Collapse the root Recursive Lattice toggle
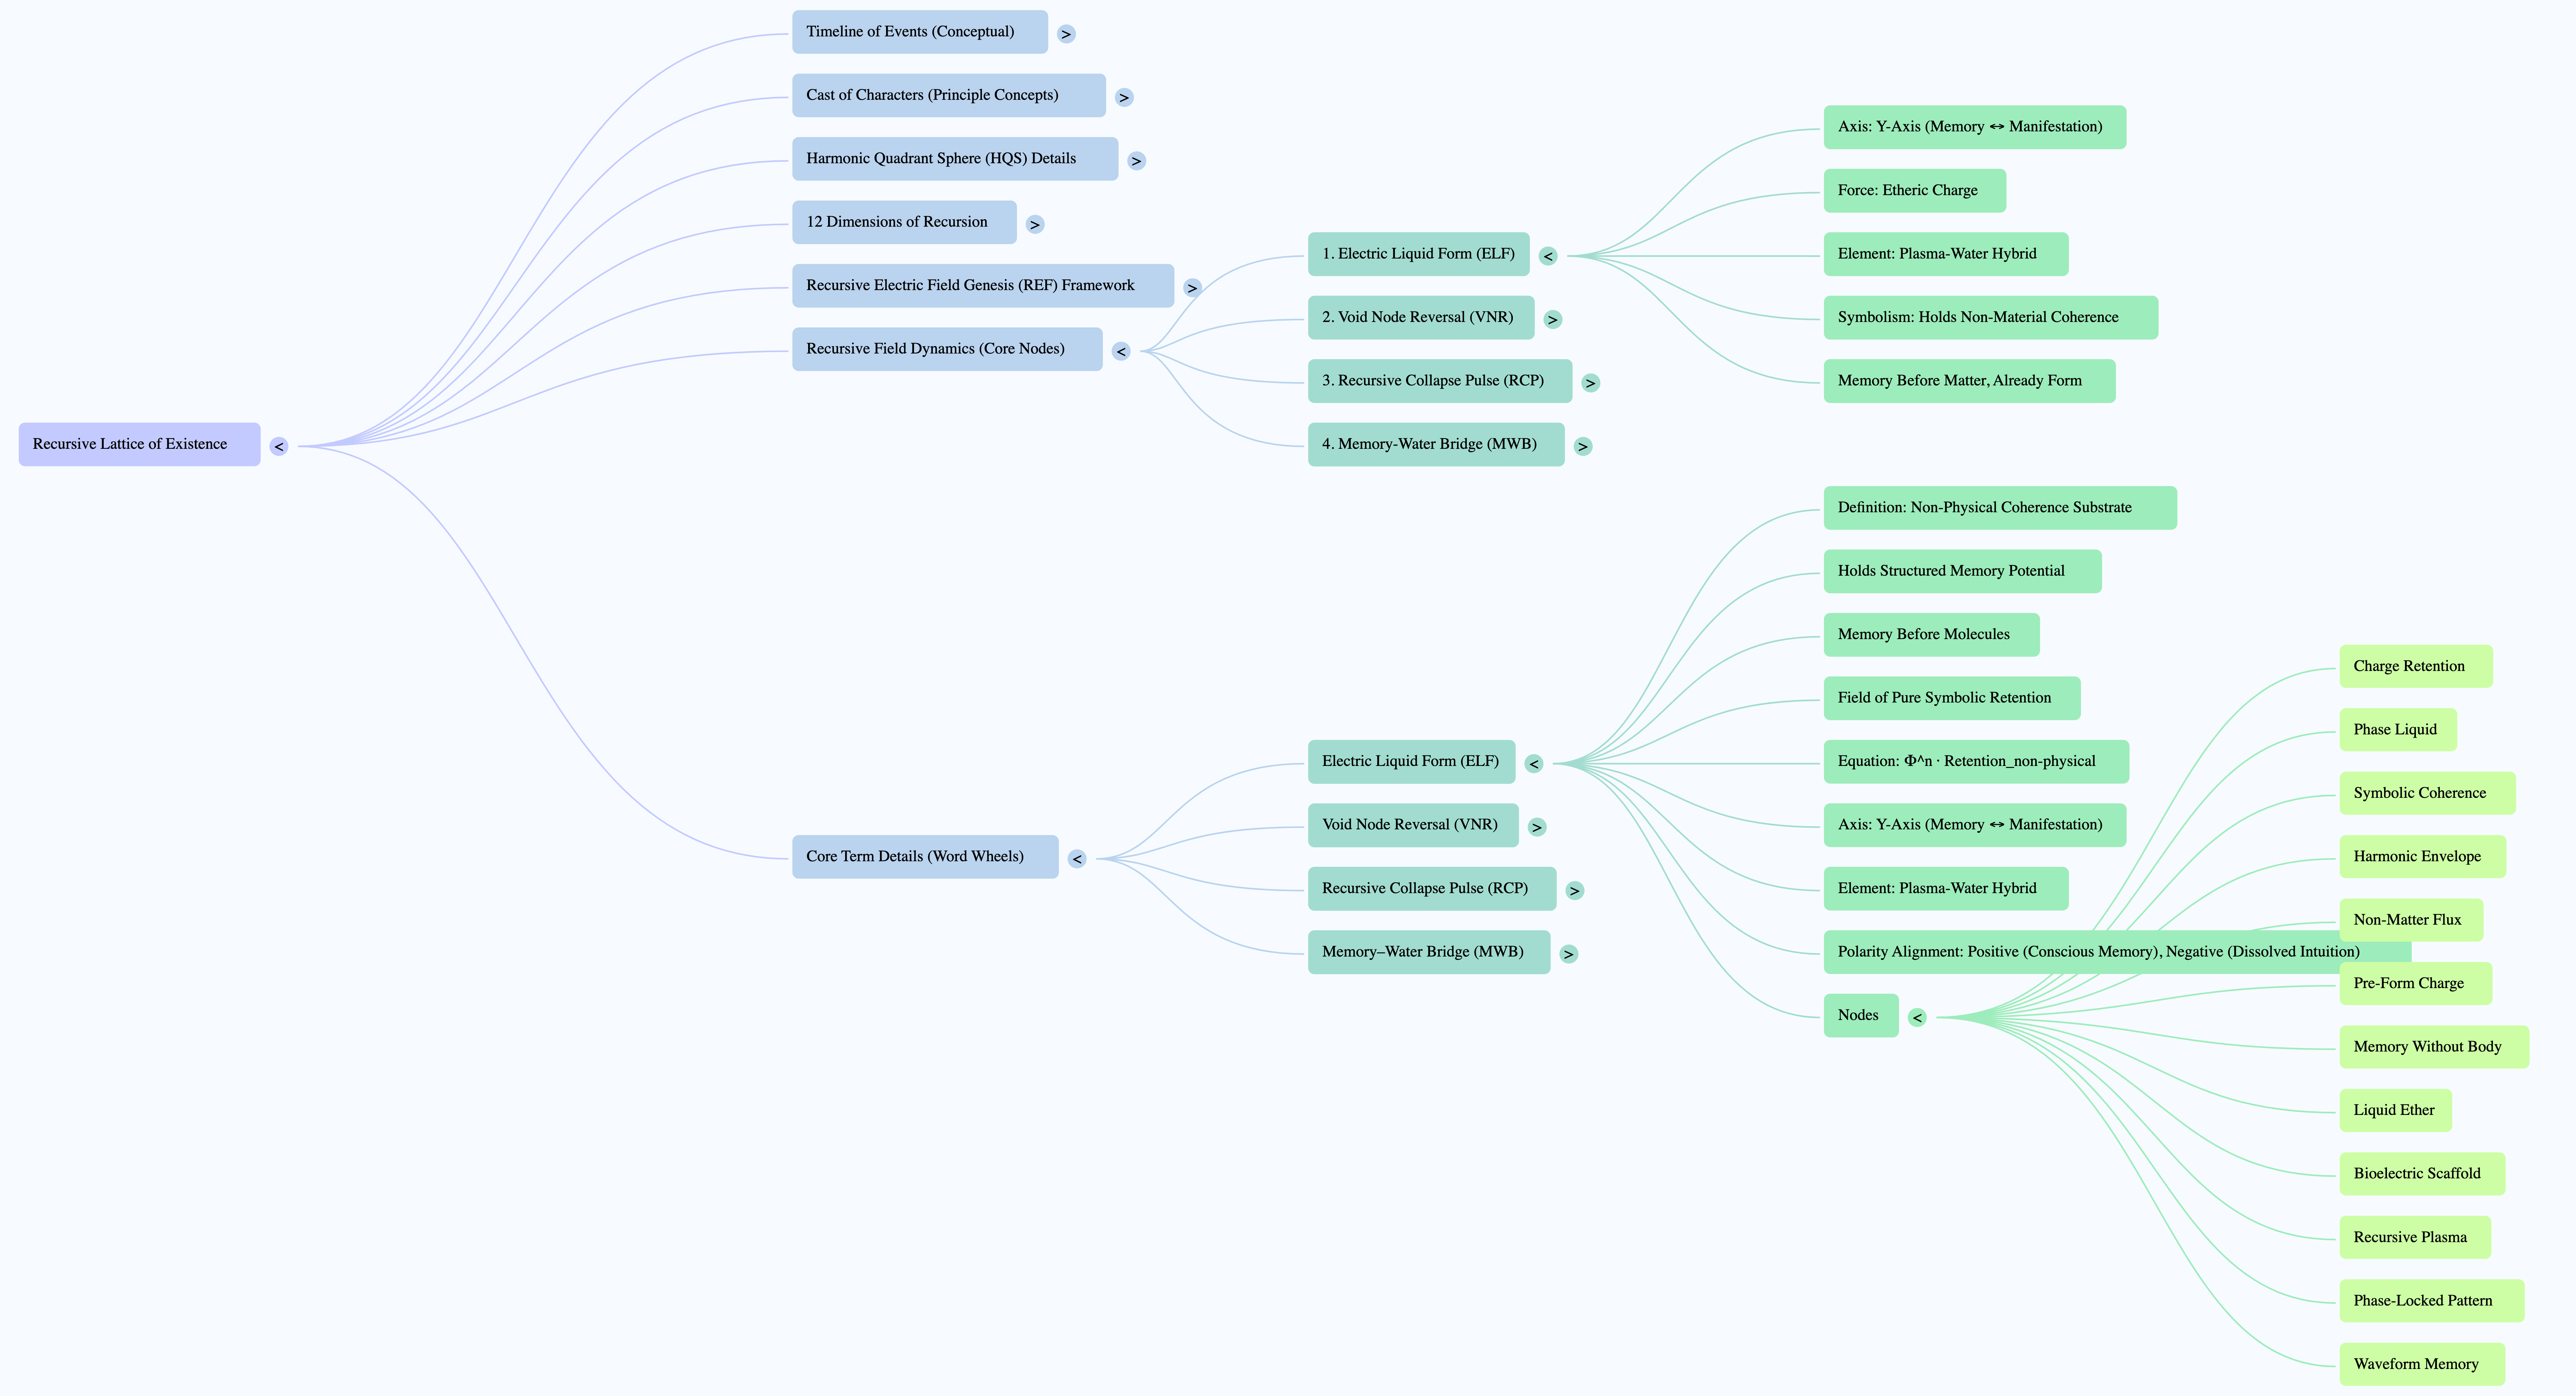This screenshot has width=2576, height=1396. point(279,447)
